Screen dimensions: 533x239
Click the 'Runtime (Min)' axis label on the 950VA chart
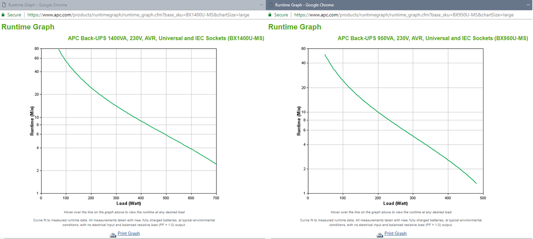(x=299, y=121)
